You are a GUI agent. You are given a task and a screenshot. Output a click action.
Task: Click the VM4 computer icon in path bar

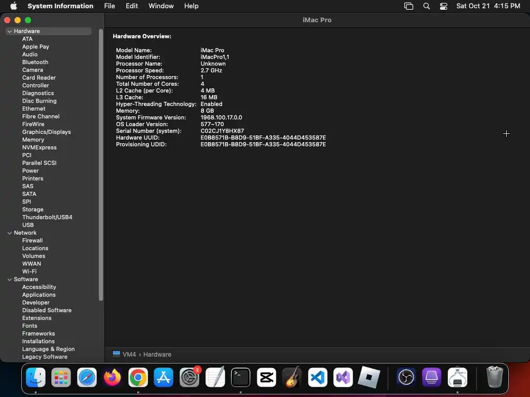pos(116,354)
